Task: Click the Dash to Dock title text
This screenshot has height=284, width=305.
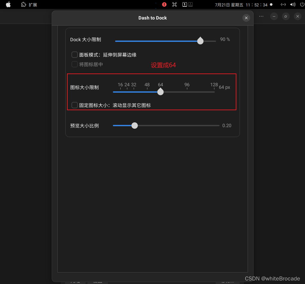Action: tap(152, 18)
